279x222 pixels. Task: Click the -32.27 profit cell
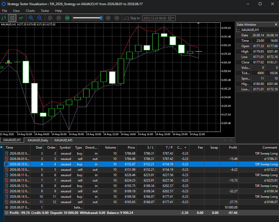pos(229,191)
